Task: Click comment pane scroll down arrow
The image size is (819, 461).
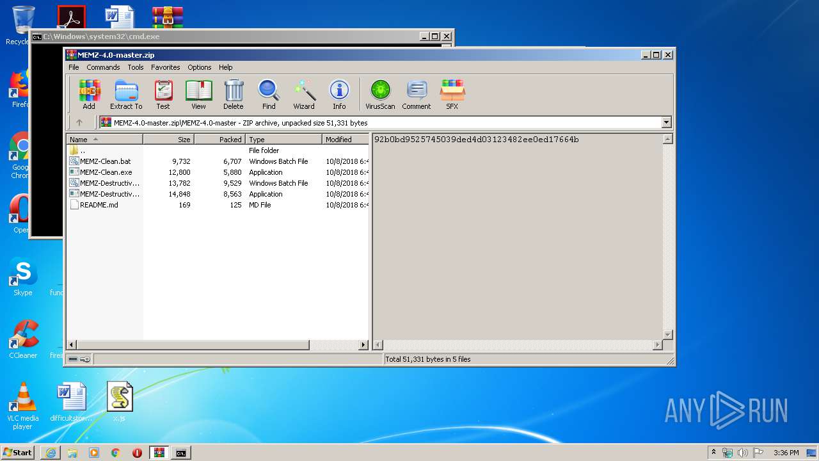Action: point(667,335)
